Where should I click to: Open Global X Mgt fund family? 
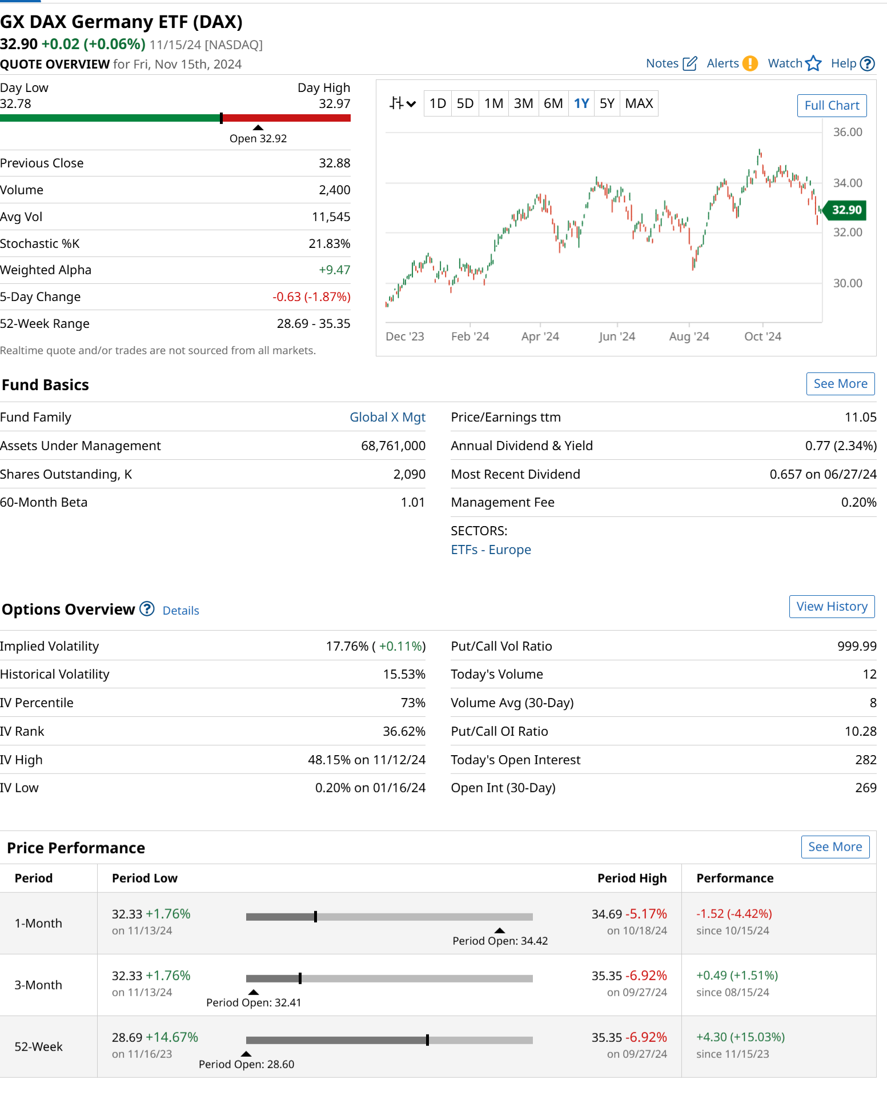pos(387,418)
